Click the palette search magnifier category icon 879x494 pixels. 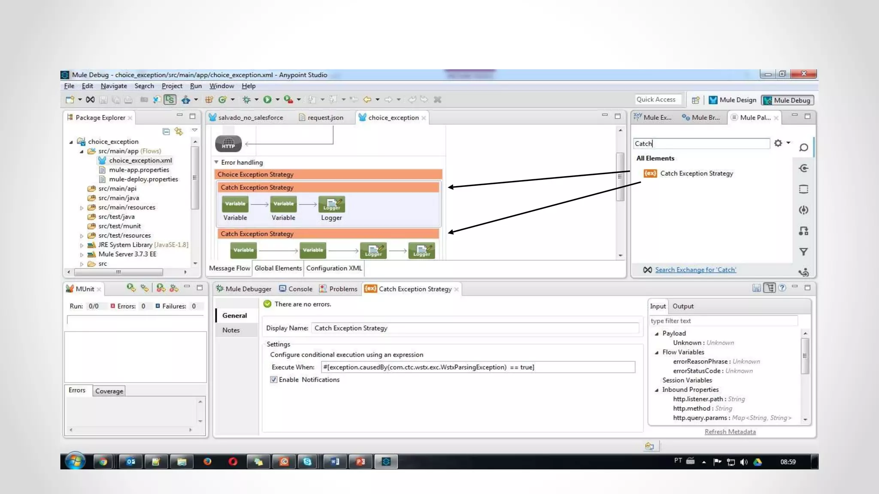pyautogui.click(x=803, y=148)
